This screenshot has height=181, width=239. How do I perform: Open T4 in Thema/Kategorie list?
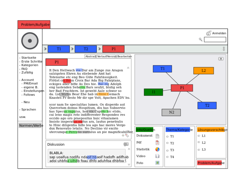tap(172, 157)
